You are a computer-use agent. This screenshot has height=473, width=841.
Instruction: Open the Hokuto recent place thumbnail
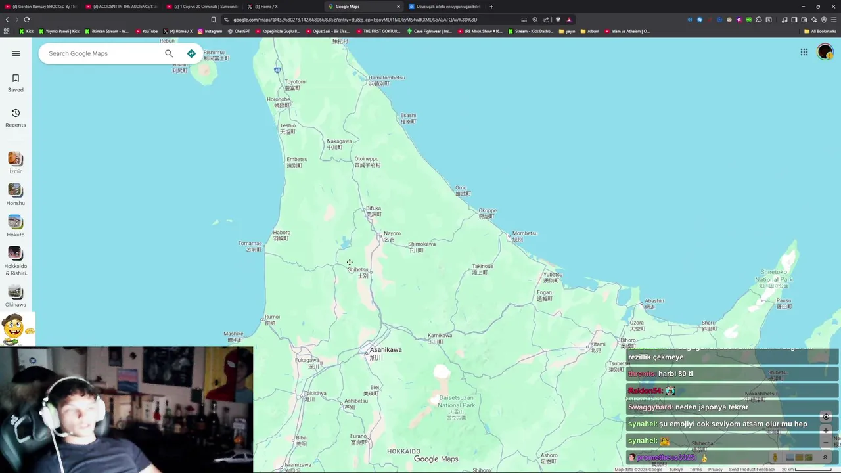click(x=15, y=222)
